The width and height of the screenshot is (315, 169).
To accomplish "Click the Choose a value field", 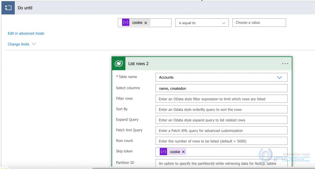I will pyautogui.click(x=259, y=23).
